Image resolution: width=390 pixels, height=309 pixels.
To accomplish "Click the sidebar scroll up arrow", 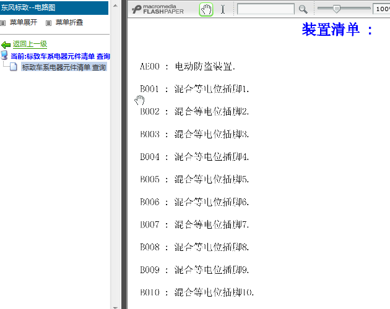I will point(115,6).
